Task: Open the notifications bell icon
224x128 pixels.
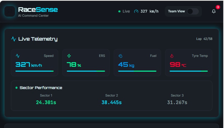Action: (x=213, y=11)
